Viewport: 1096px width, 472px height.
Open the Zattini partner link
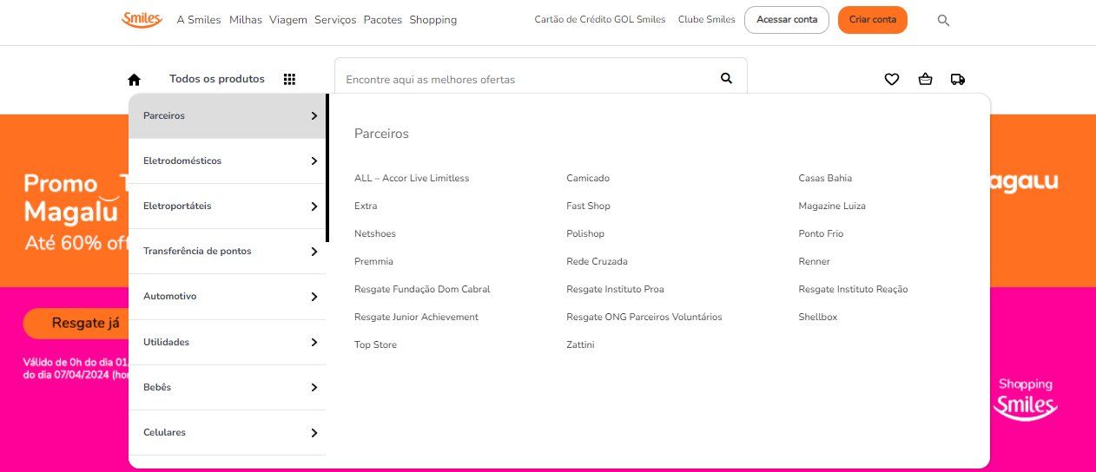click(580, 344)
